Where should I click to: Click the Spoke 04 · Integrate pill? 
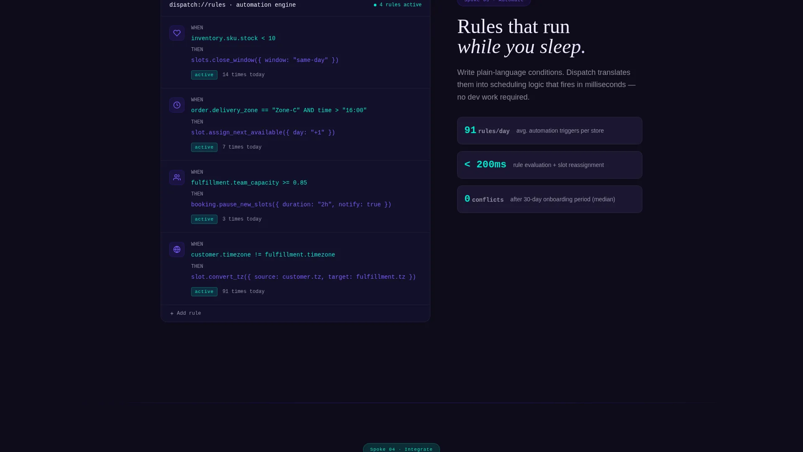click(401, 448)
